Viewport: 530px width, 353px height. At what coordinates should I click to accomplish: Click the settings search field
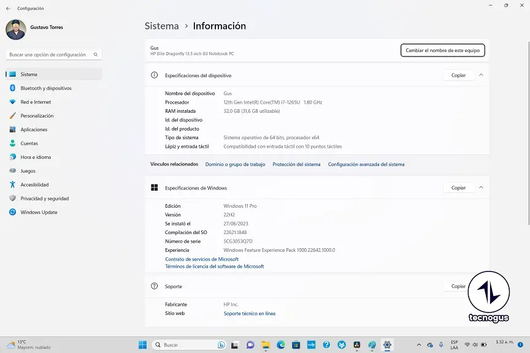(54, 55)
